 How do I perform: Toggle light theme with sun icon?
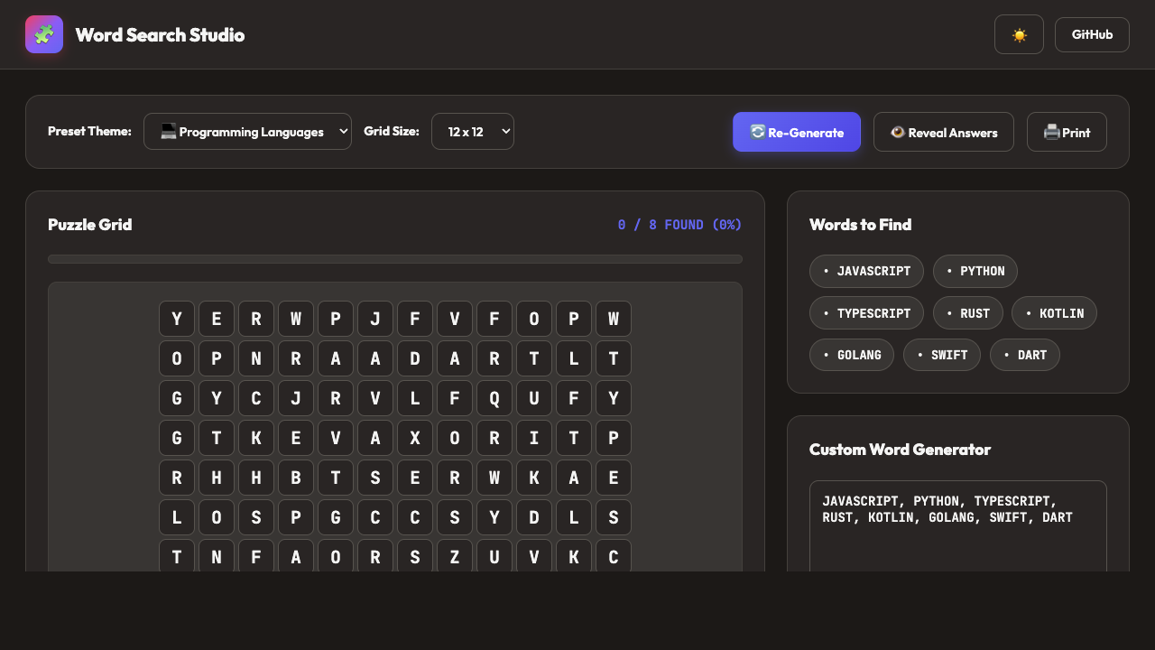coord(1019,34)
